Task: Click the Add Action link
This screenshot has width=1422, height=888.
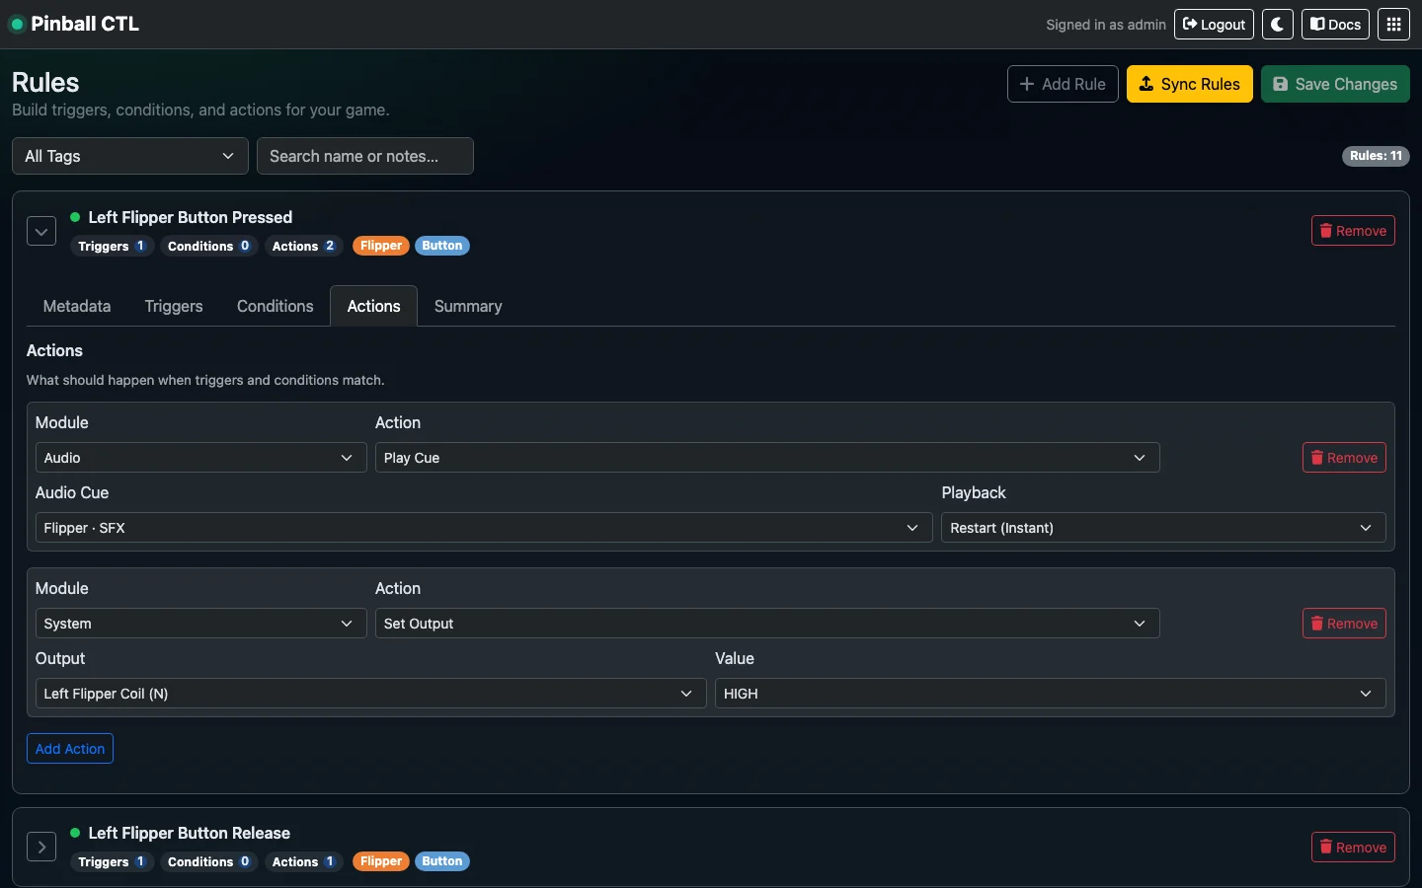Action: coord(69,749)
